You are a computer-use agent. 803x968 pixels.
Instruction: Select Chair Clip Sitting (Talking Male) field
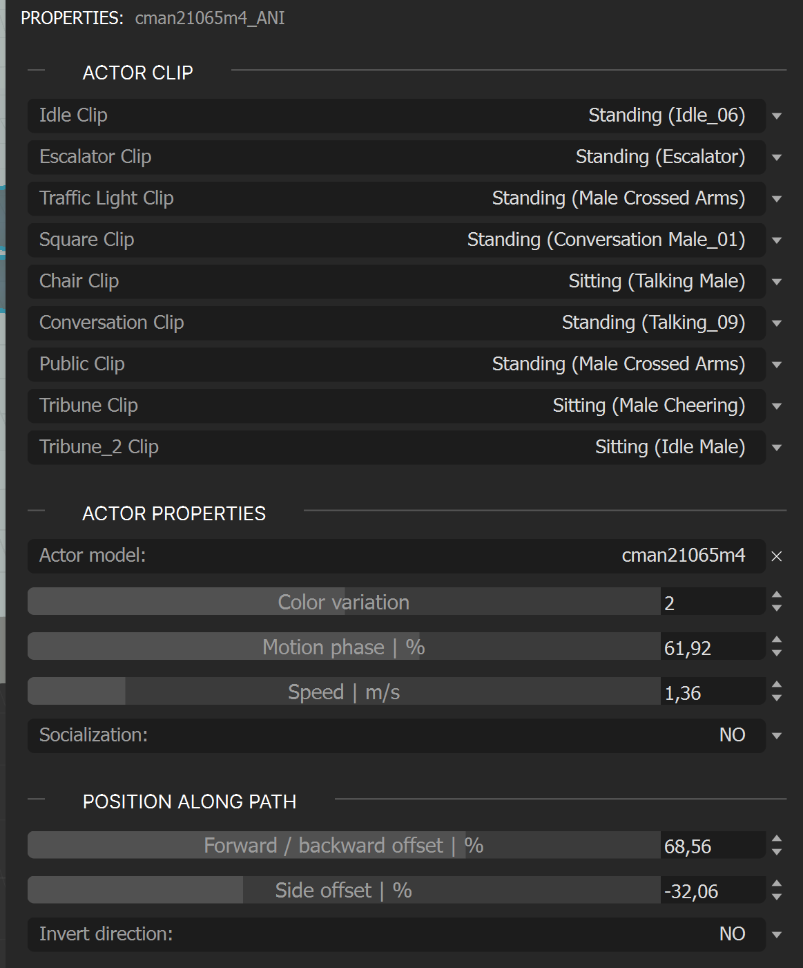(396, 281)
